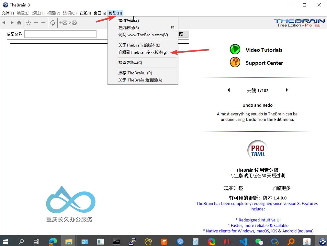Open the 文件(F) menu

coord(8,13)
